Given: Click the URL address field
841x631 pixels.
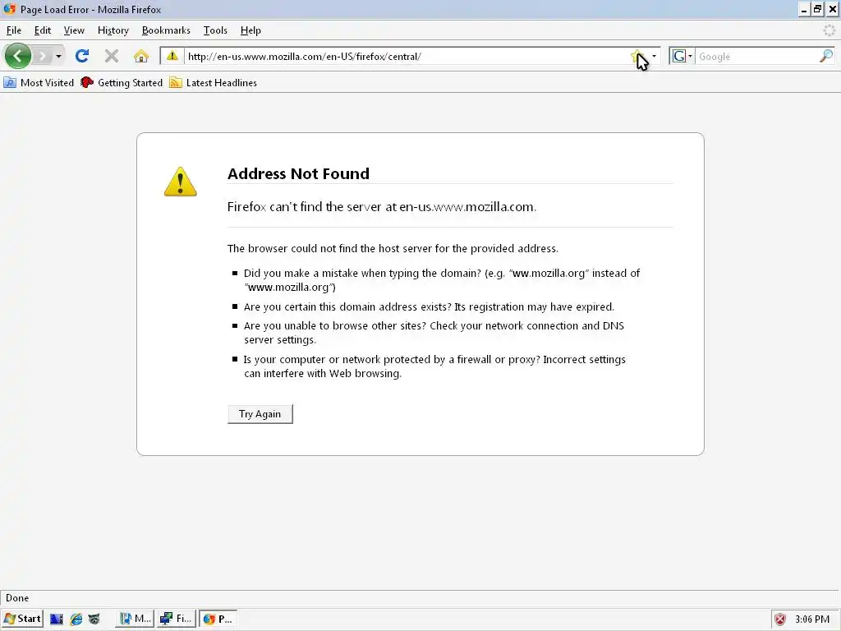Looking at the screenshot, I should click(x=407, y=57).
